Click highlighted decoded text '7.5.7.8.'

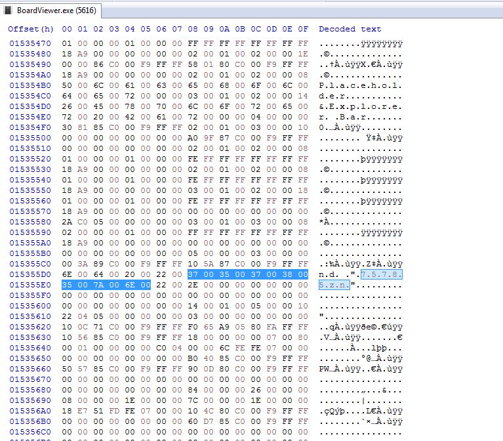382,275
